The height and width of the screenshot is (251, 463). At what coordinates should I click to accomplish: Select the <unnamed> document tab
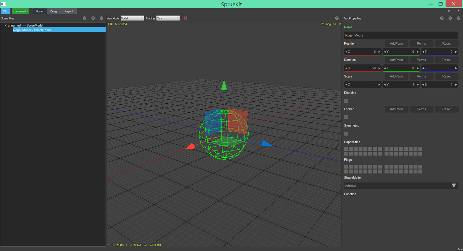[x=20, y=11]
